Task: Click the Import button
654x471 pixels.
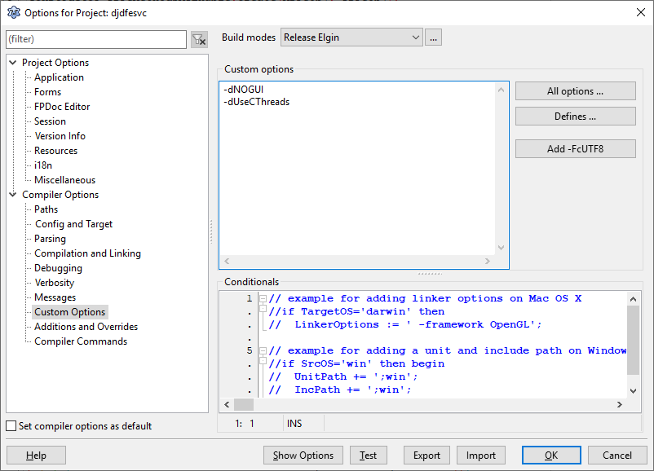Action: (x=481, y=456)
